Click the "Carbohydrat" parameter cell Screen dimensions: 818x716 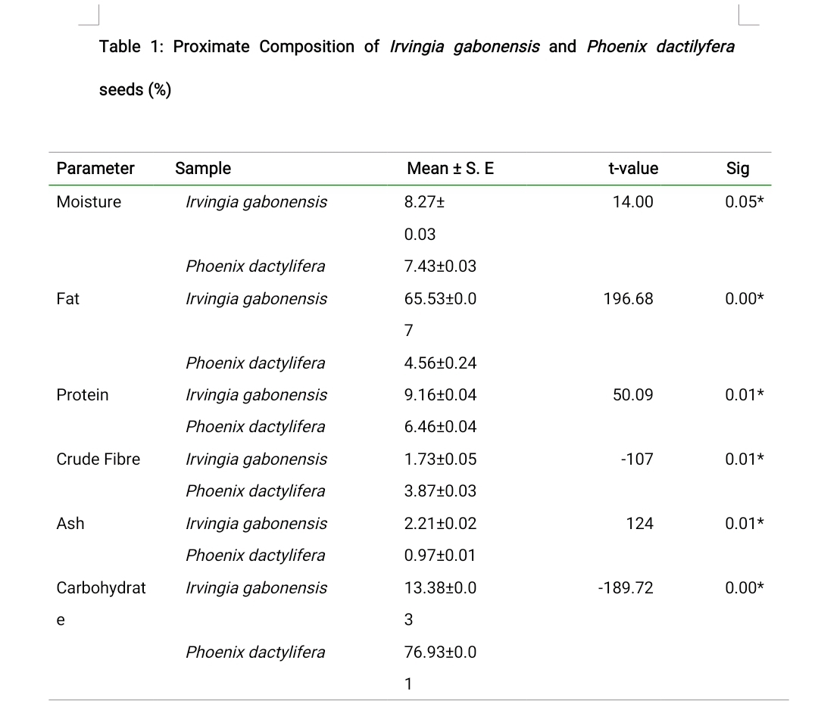(101, 588)
